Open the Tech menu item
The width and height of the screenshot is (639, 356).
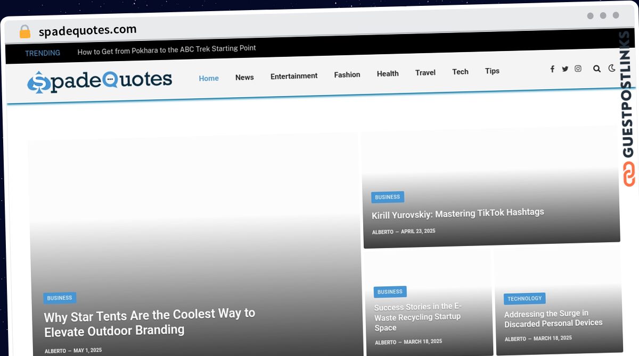click(x=460, y=72)
